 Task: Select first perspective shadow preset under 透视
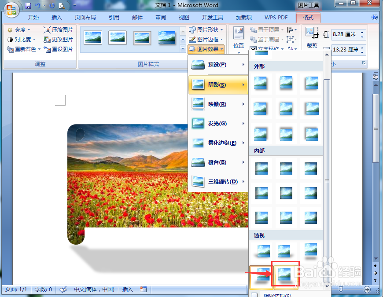(x=262, y=252)
